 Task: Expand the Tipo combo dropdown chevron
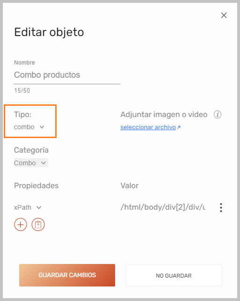pos(42,127)
